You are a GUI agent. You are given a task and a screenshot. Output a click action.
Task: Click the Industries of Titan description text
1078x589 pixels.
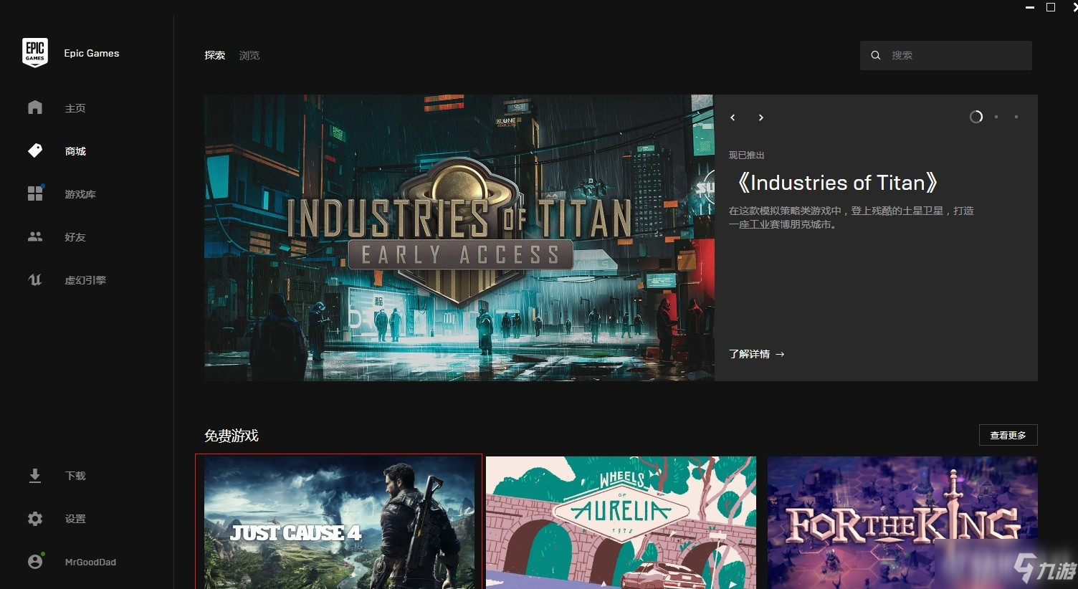pyautogui.click(x=852, y=218)
